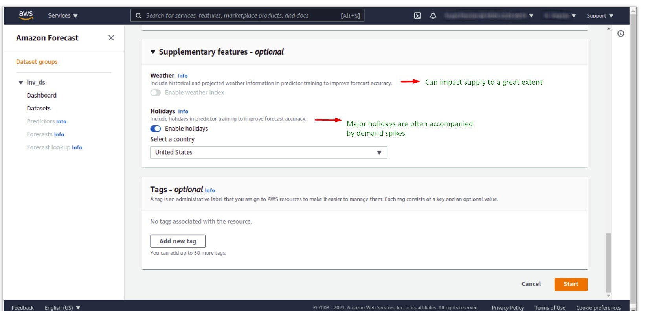Image resolution: width=650 pixels, height=311 pixels.
Task: Open the Terms of Use footer link
Action: [550, 308]
